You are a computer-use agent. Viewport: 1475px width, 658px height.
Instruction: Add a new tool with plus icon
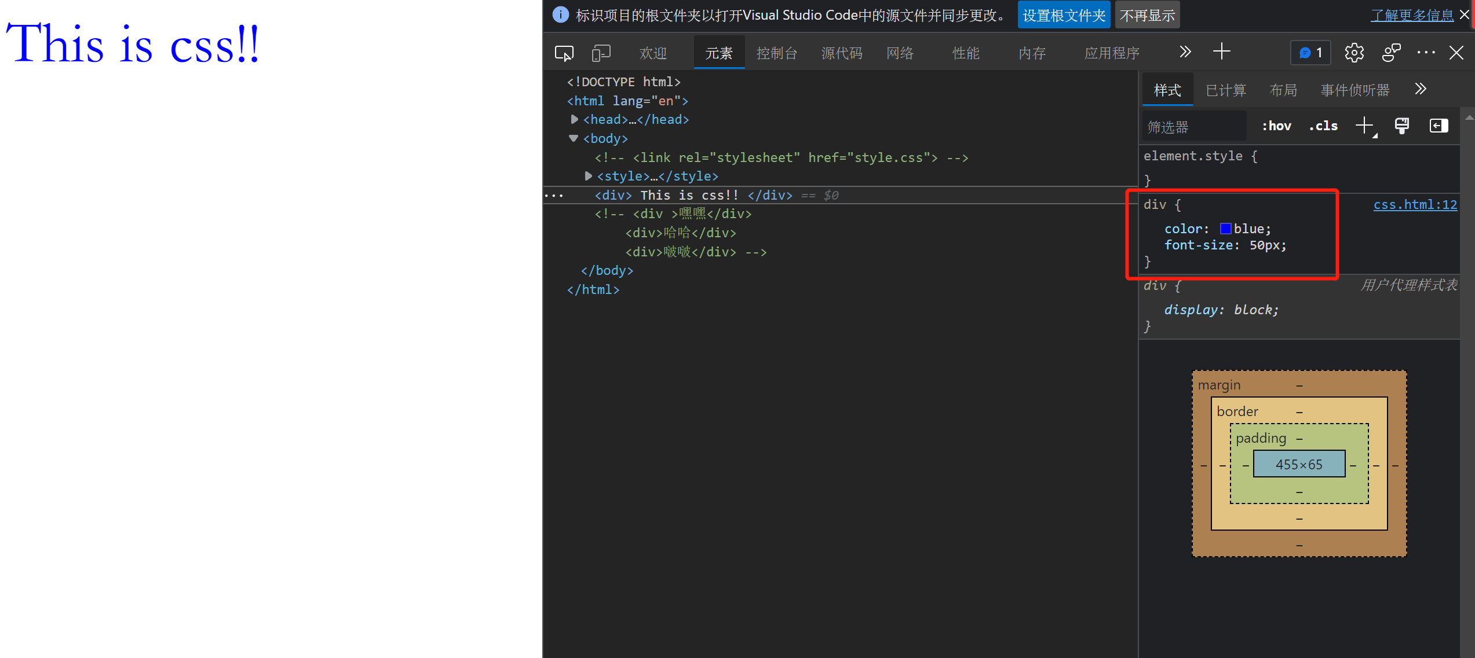coord(1221,52)
